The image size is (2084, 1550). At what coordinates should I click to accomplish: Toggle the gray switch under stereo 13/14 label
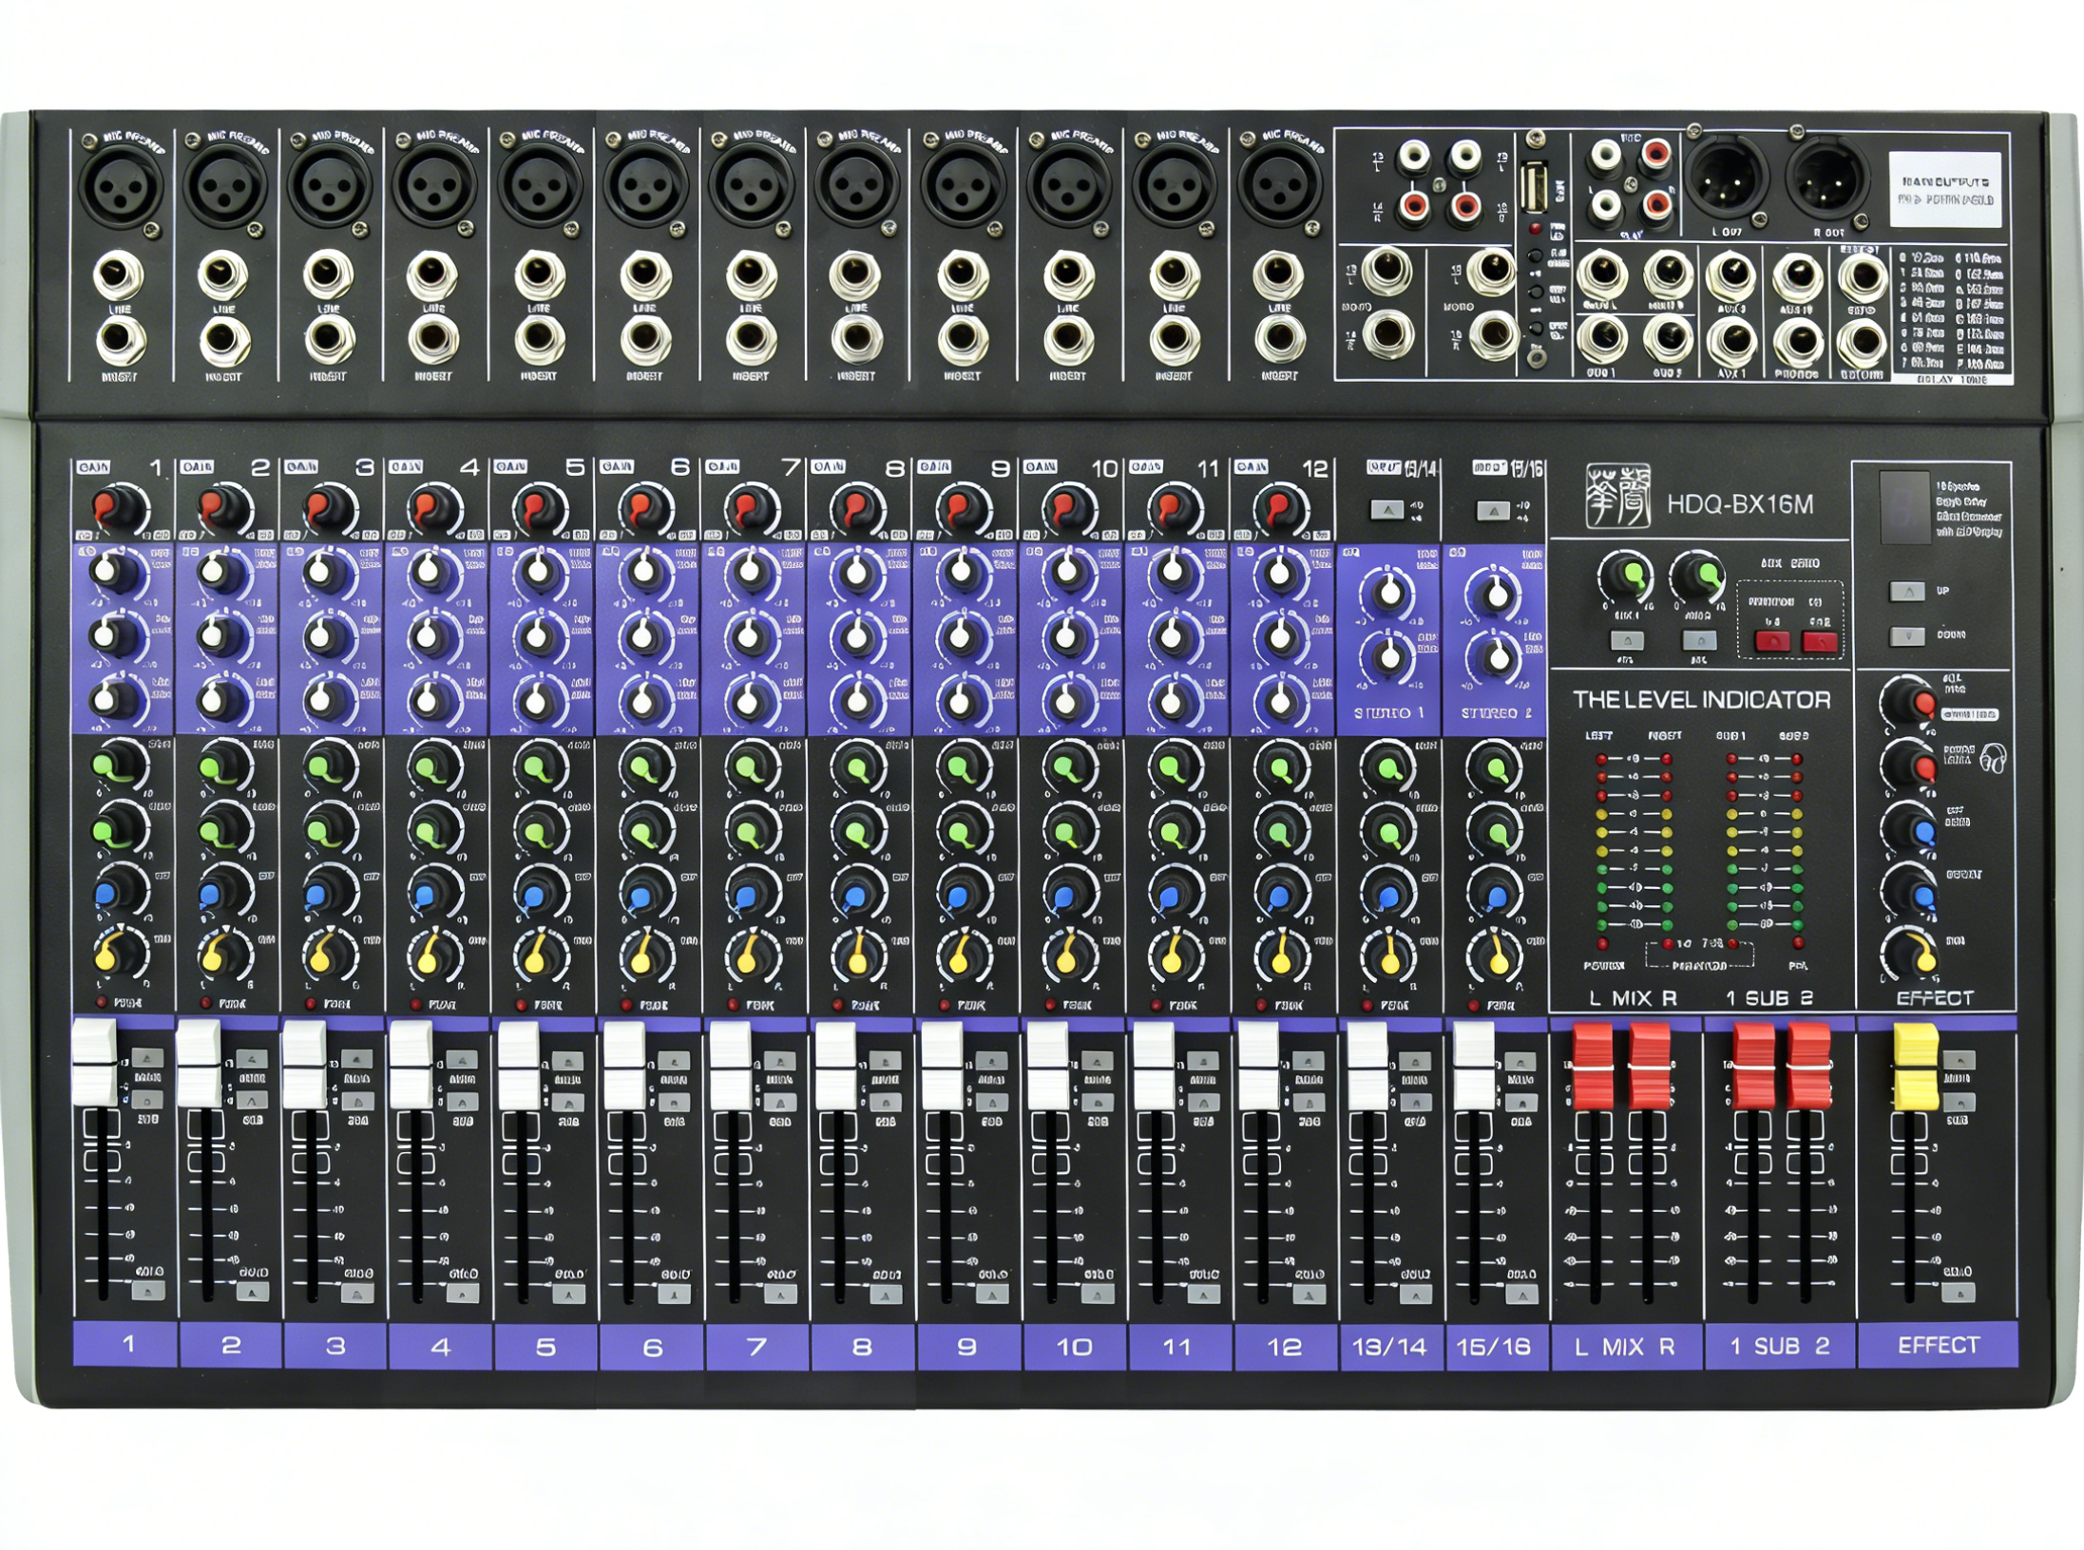pos(1386,511)
